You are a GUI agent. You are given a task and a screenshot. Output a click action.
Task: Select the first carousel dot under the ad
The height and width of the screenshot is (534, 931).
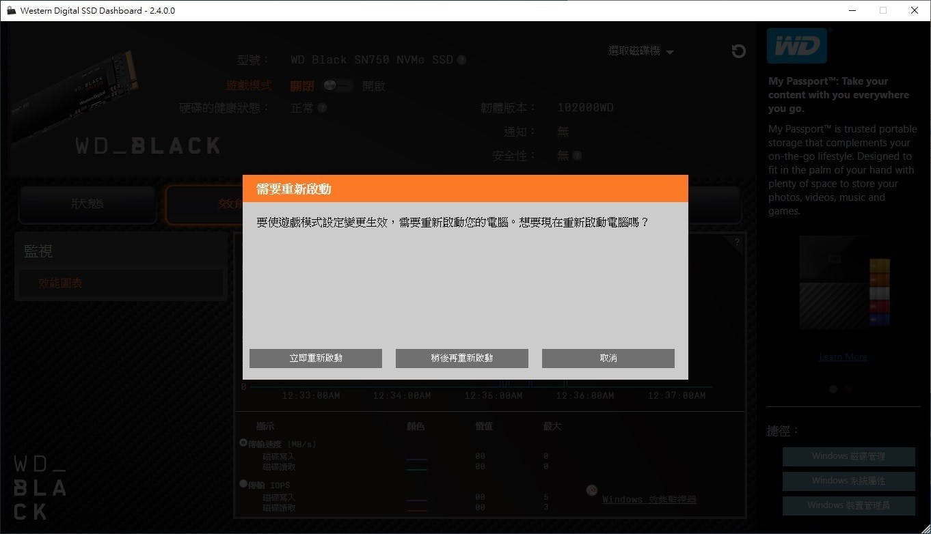point(833,389)
